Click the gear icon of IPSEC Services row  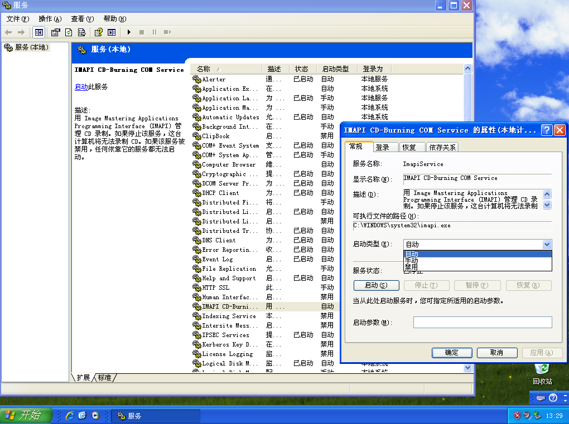(x=196, y=335)
